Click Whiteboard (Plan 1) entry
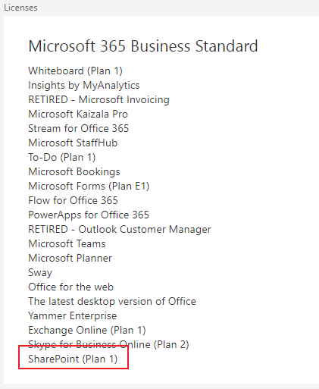319x389 pixels. [x=75, y=71]
